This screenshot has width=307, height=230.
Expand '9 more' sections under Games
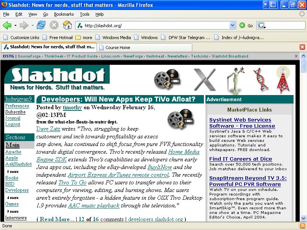click(x=13, y=211)
